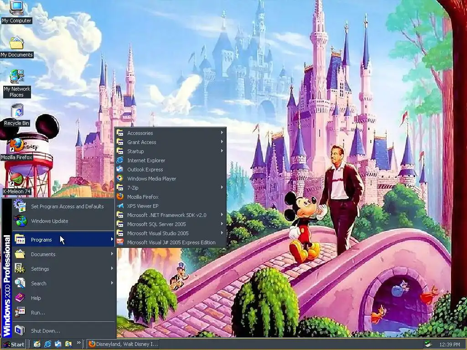Click Show Desktop quick launch icon

pos(37,344)
